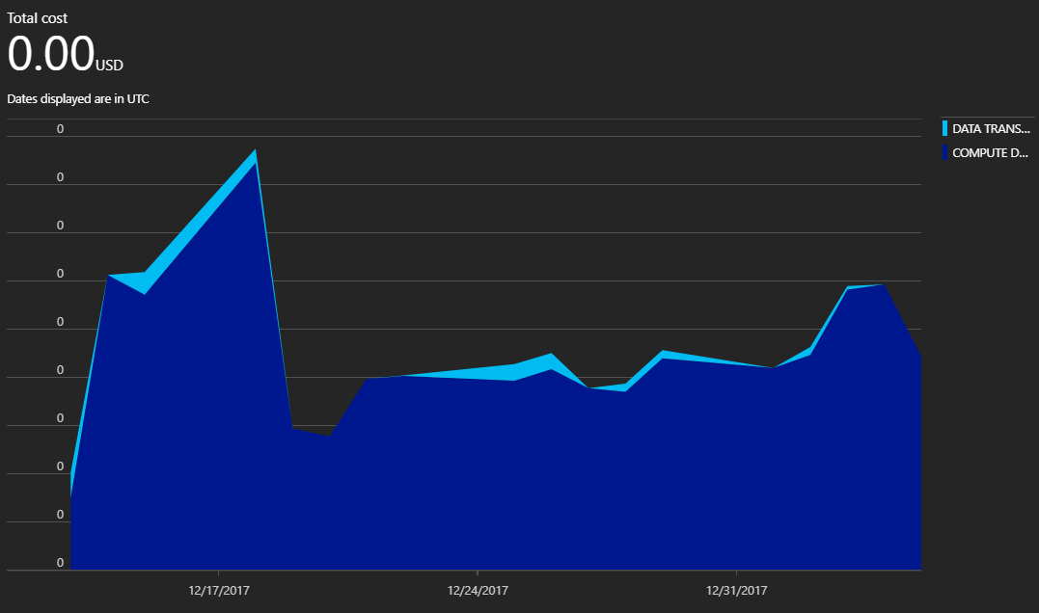Select the COMPUTE D... legend label

coord(990,152)
